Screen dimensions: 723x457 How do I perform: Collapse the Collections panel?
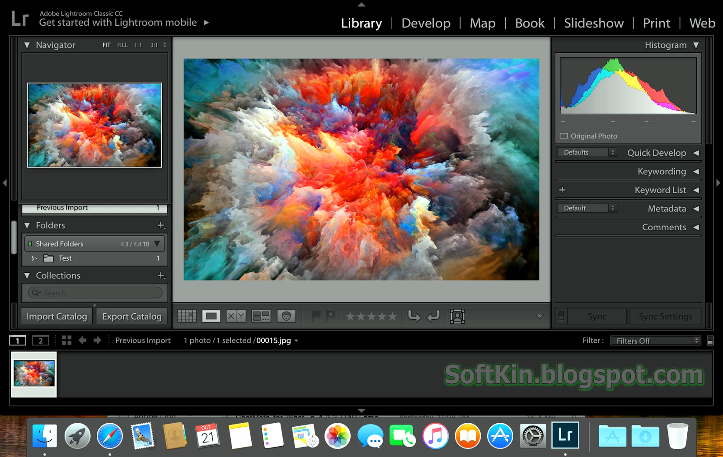(27, 275)
